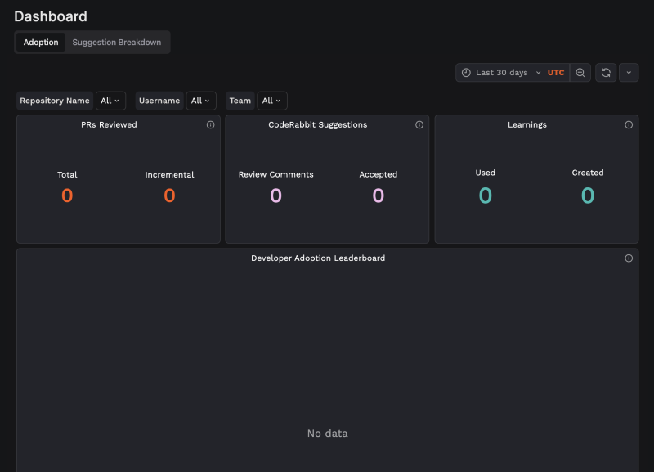Open the Suggestion Breakdown tab
654x472 pixels.
click(x=117, y=43)
